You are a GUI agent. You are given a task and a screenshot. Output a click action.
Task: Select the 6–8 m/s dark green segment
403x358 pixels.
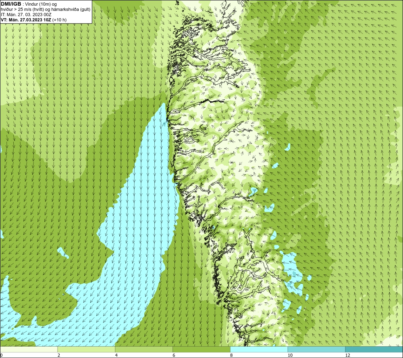[201, 349]
